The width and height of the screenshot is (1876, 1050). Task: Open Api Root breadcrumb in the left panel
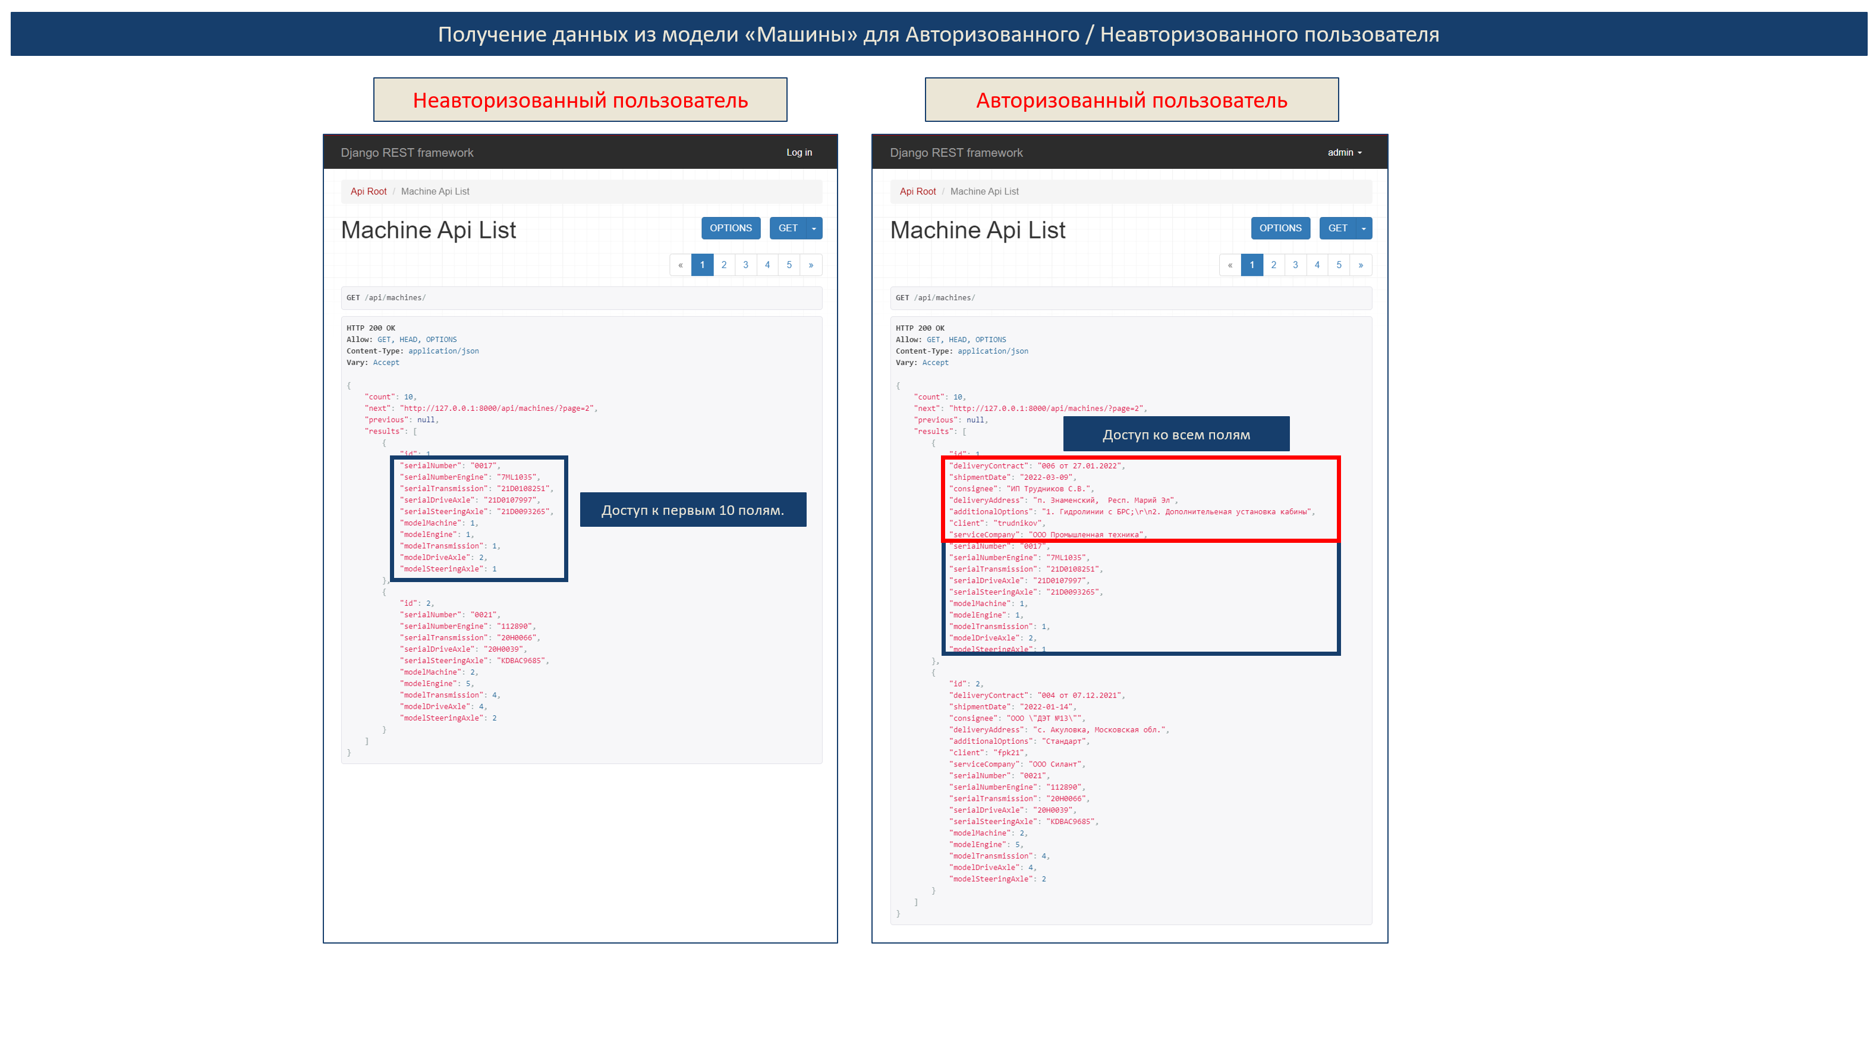369,191
